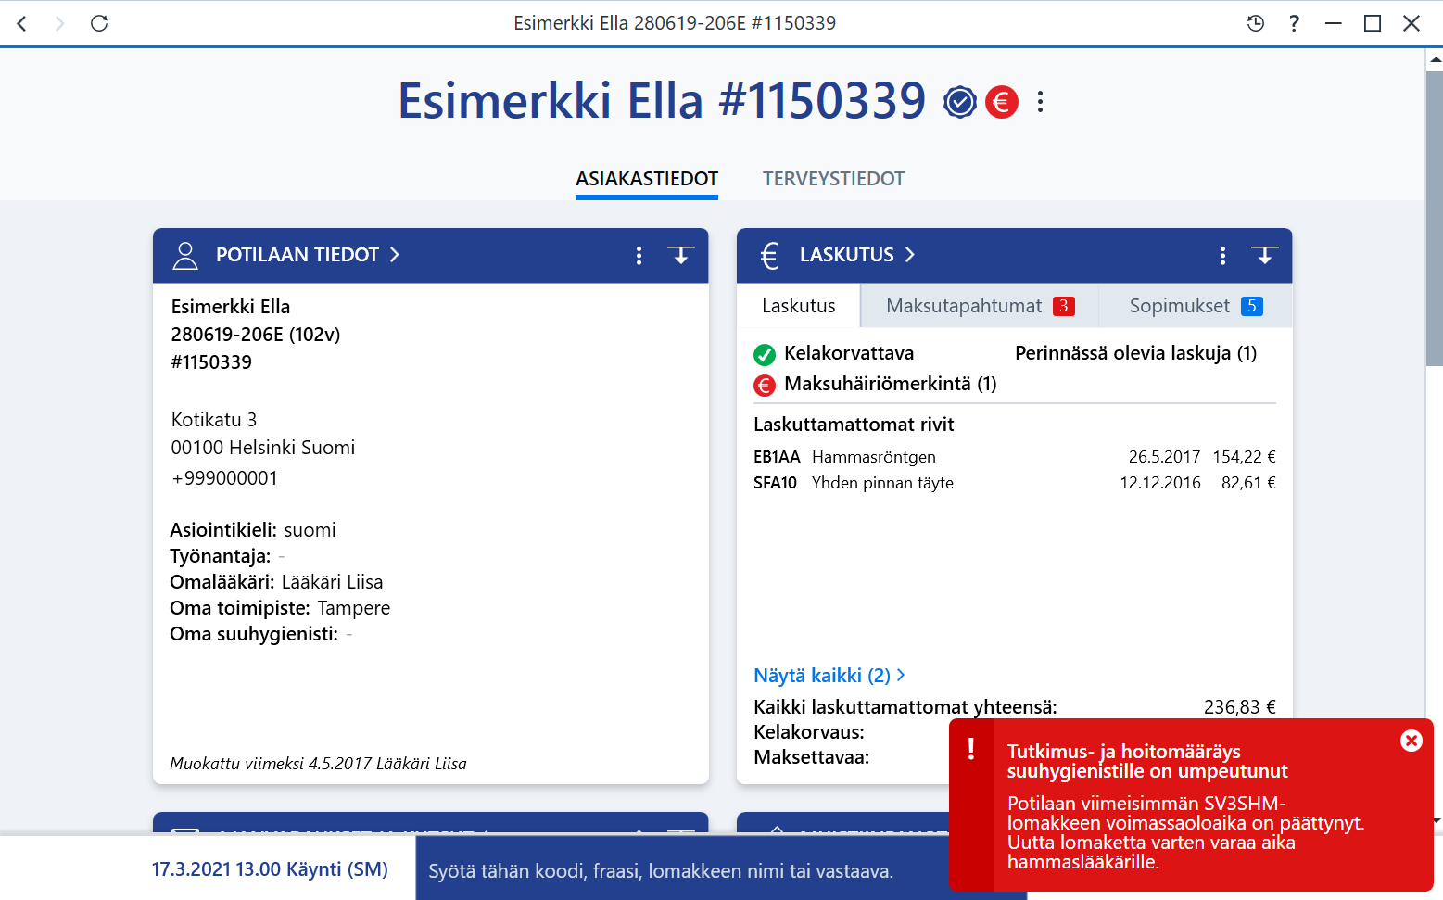1443x900 pixels.
Task: Open Laskutus panel three-dot options menu
Action: click(x=1222, y=256)
